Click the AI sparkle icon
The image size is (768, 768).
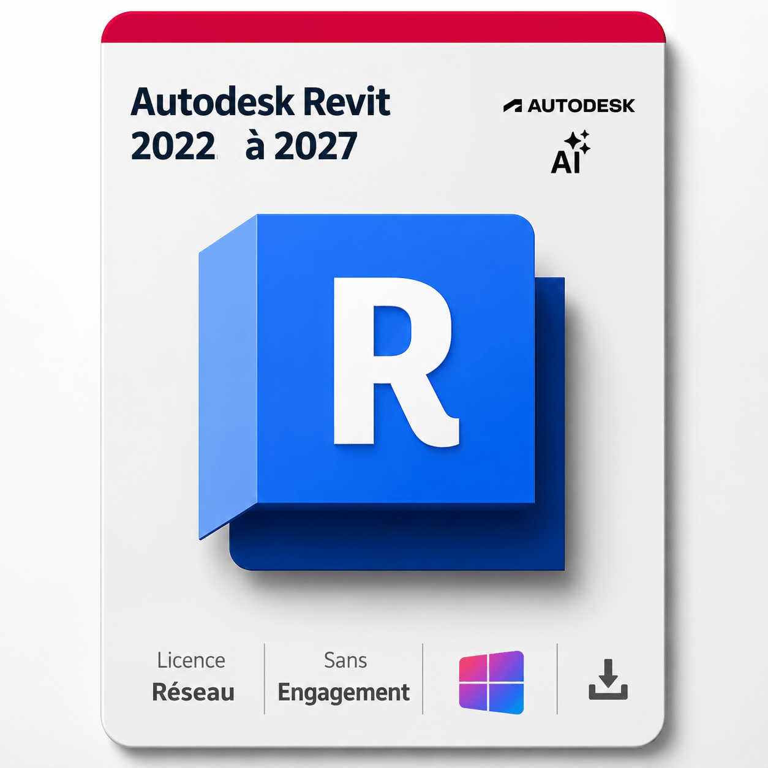[570, 152]
